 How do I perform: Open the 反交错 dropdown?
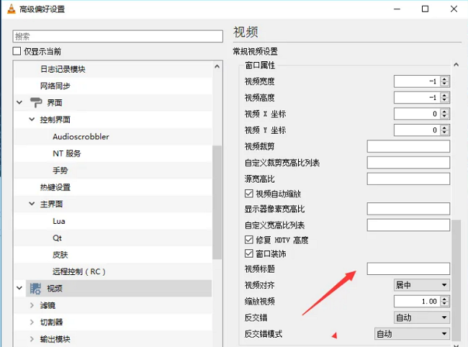click(x=421, y=317)
